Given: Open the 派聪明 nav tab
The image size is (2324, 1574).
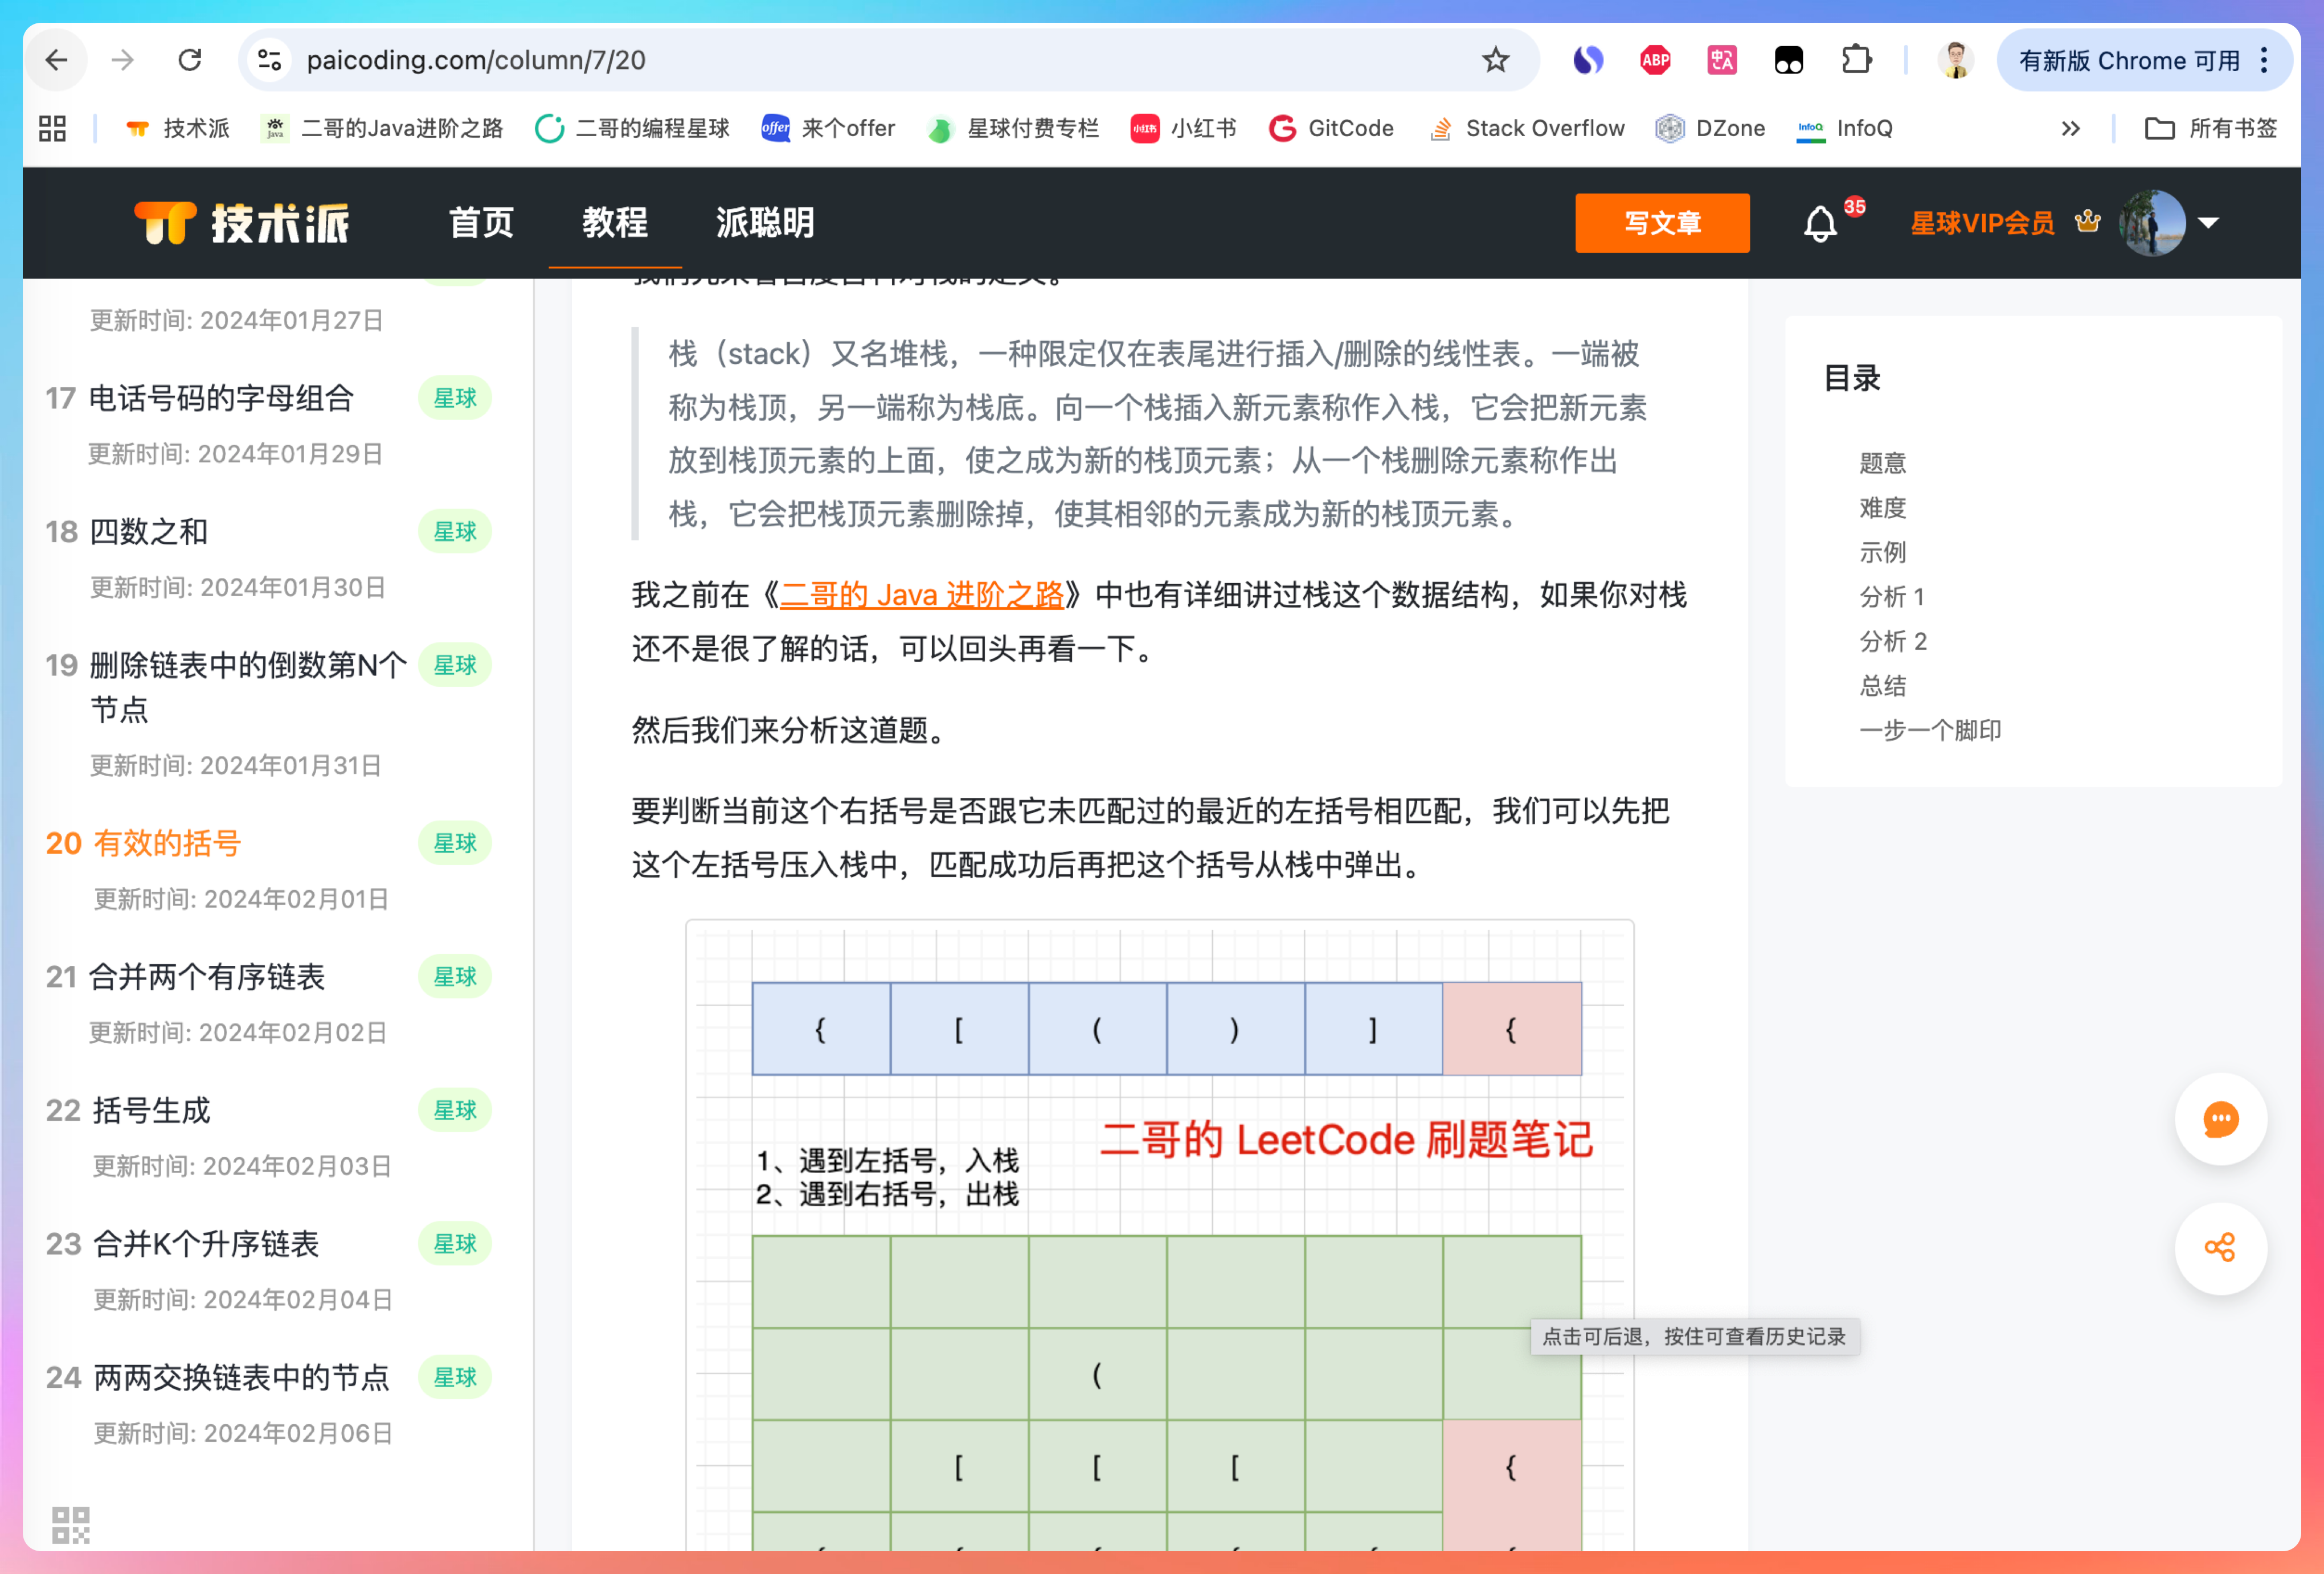Looking at the screenshot, I should tap(765, 222).
